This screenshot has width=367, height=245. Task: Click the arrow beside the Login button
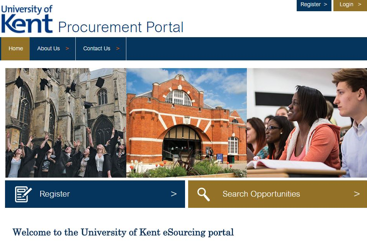pos(360,5)
